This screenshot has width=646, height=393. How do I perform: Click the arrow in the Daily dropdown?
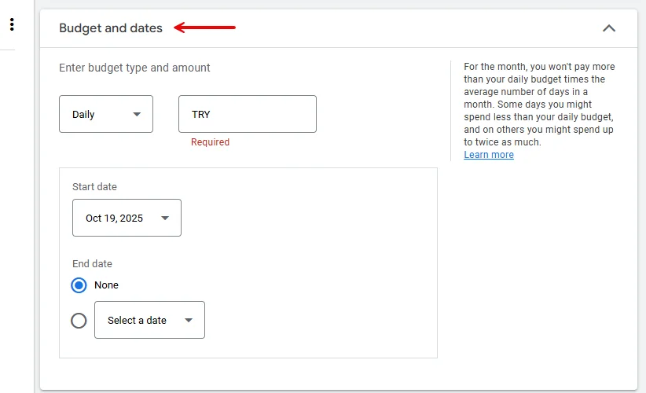[138, 114]
